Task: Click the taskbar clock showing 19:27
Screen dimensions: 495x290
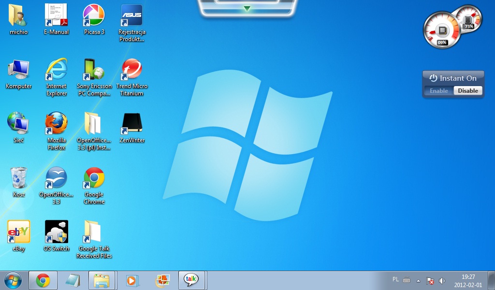Action: point(467,280)
